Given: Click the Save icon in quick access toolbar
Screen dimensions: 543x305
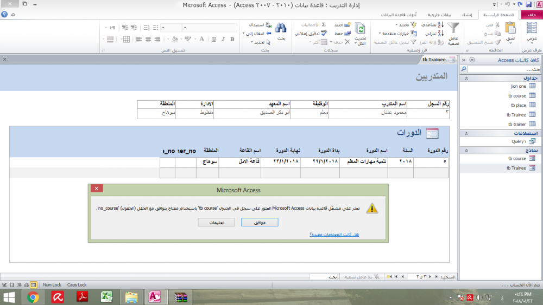Looking at the screenshot, I should pos(528,4).
